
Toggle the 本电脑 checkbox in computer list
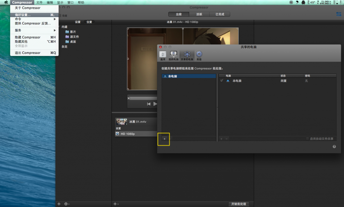pos(221,81)
